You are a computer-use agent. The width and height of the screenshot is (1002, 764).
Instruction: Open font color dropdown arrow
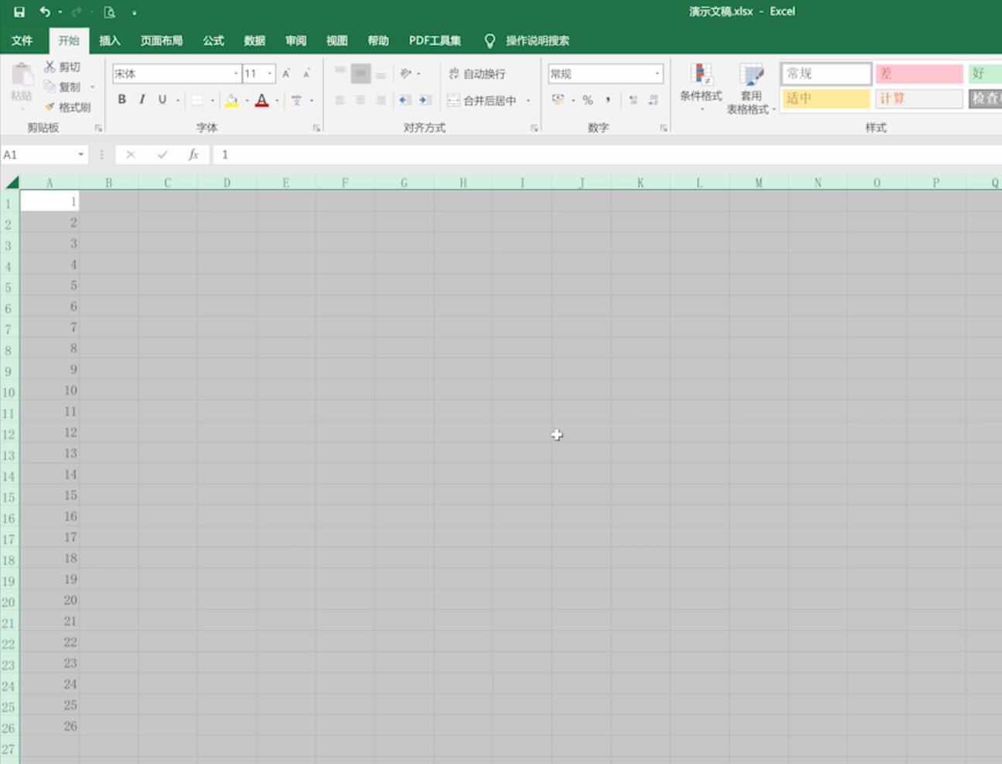click(277, 100)
